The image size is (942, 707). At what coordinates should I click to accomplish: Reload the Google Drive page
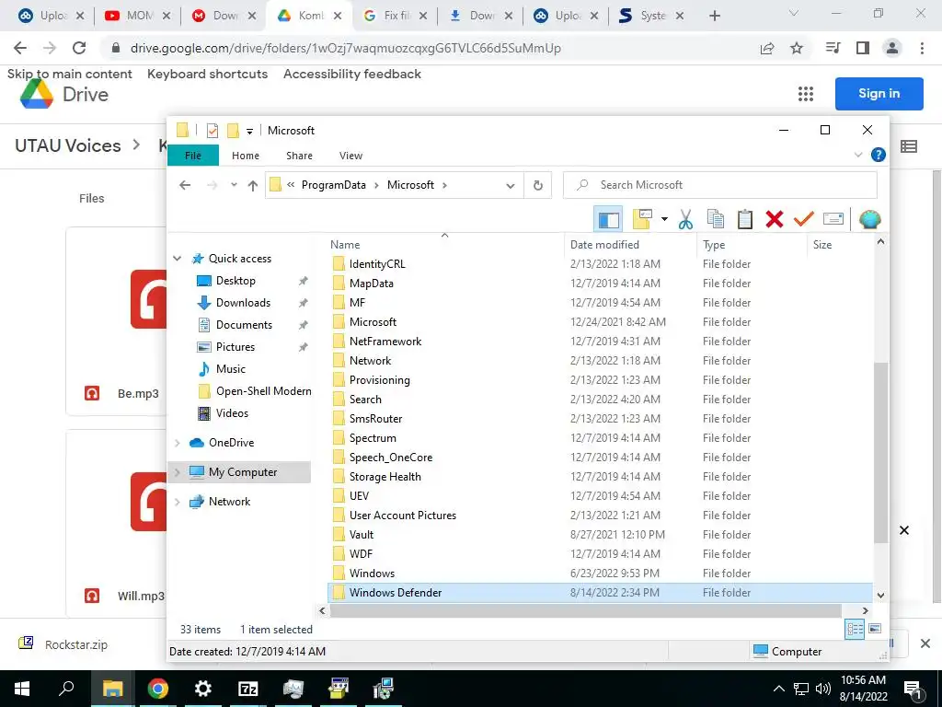(79, 48)
